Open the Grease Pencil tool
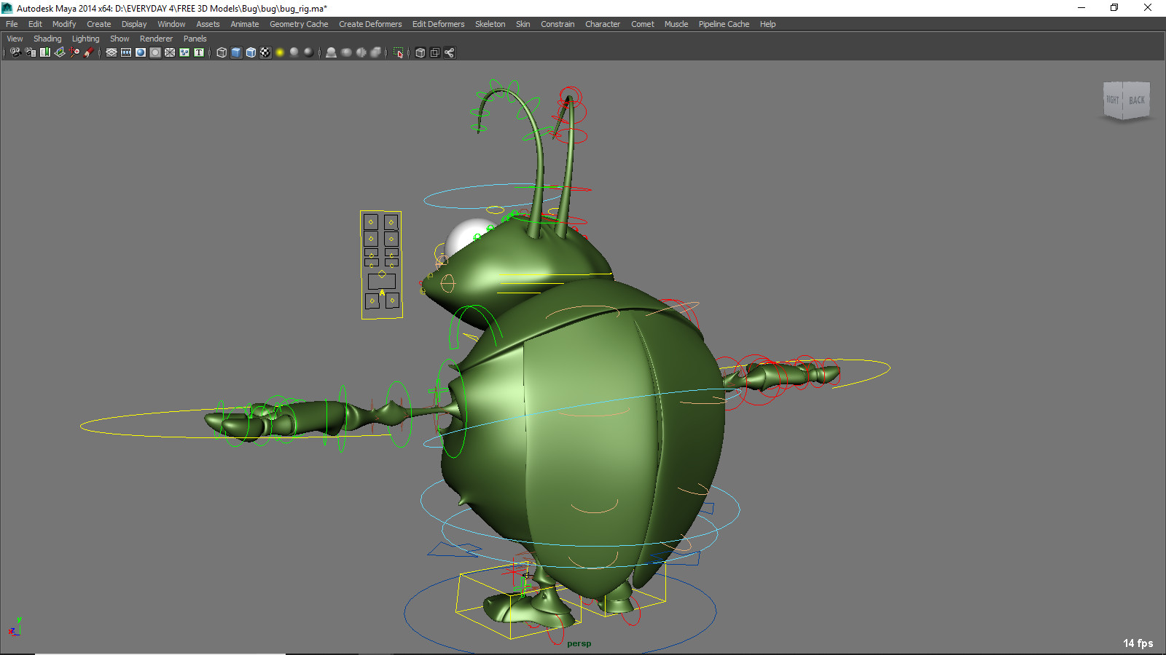Image resolution: width=1166 pixels, height=655 pixels. tap(89, 52)
